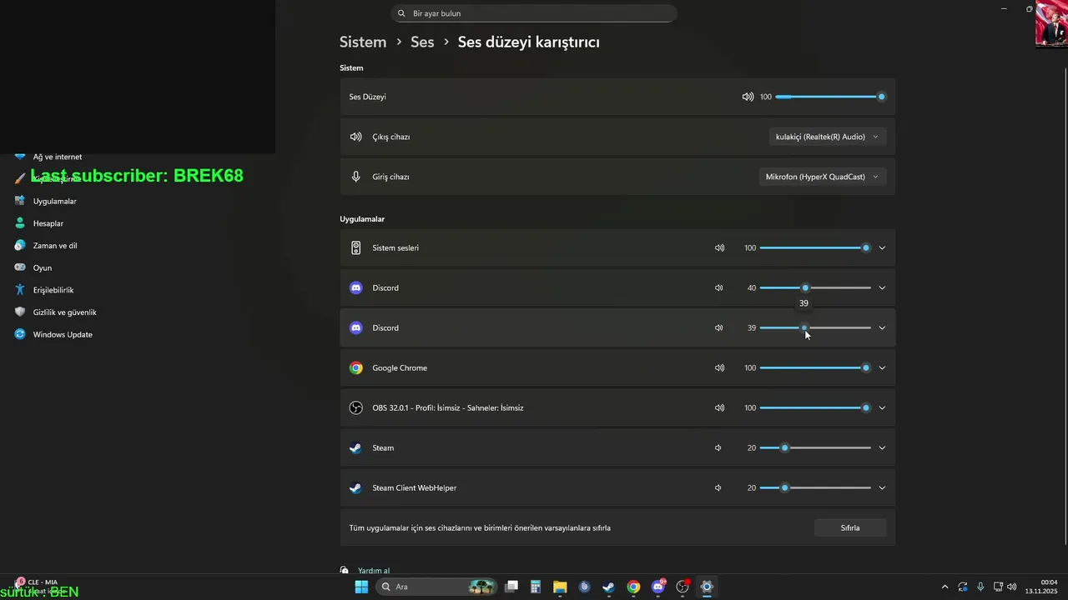This screenshot has height=600, width=1068.
Task: Open the Yardım al help link
Action: [374, 571]
